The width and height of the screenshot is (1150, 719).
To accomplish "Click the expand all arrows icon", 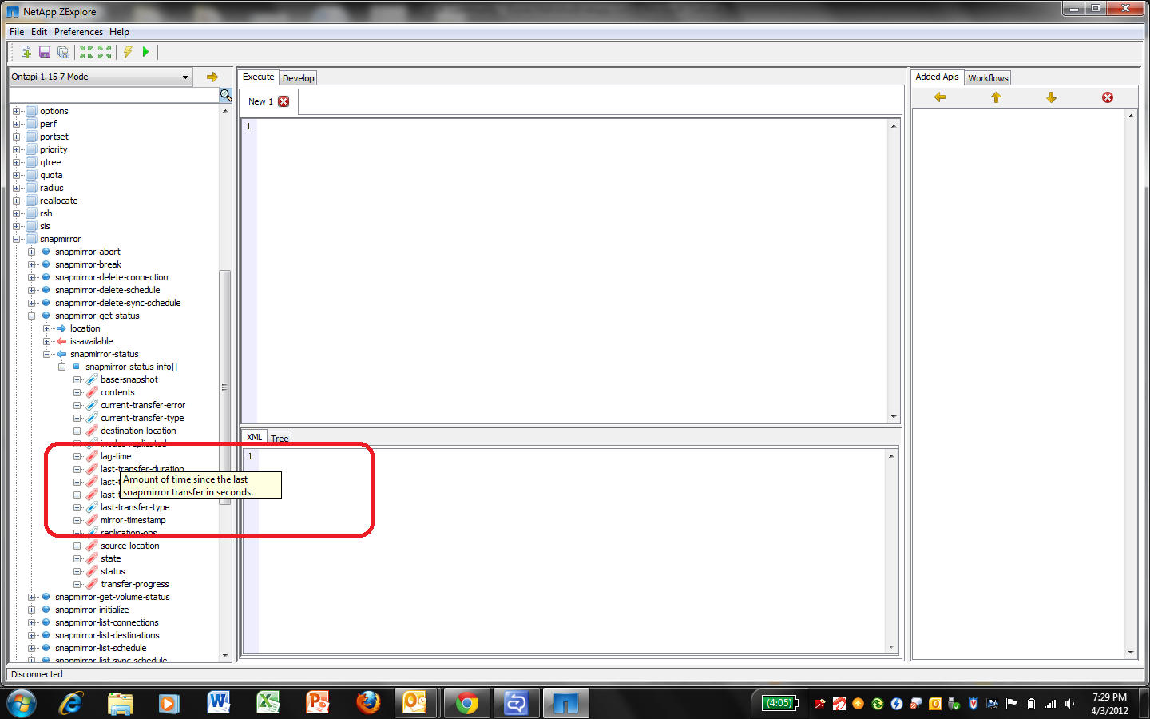I will [105, 52].
